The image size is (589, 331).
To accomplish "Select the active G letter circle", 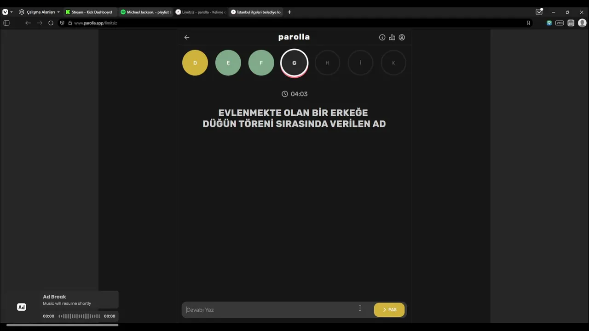I will [x=294, y=63].
